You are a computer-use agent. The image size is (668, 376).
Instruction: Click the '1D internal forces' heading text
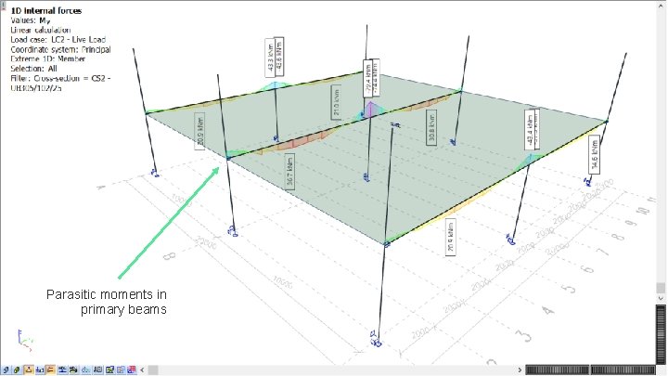click(46, 10)
